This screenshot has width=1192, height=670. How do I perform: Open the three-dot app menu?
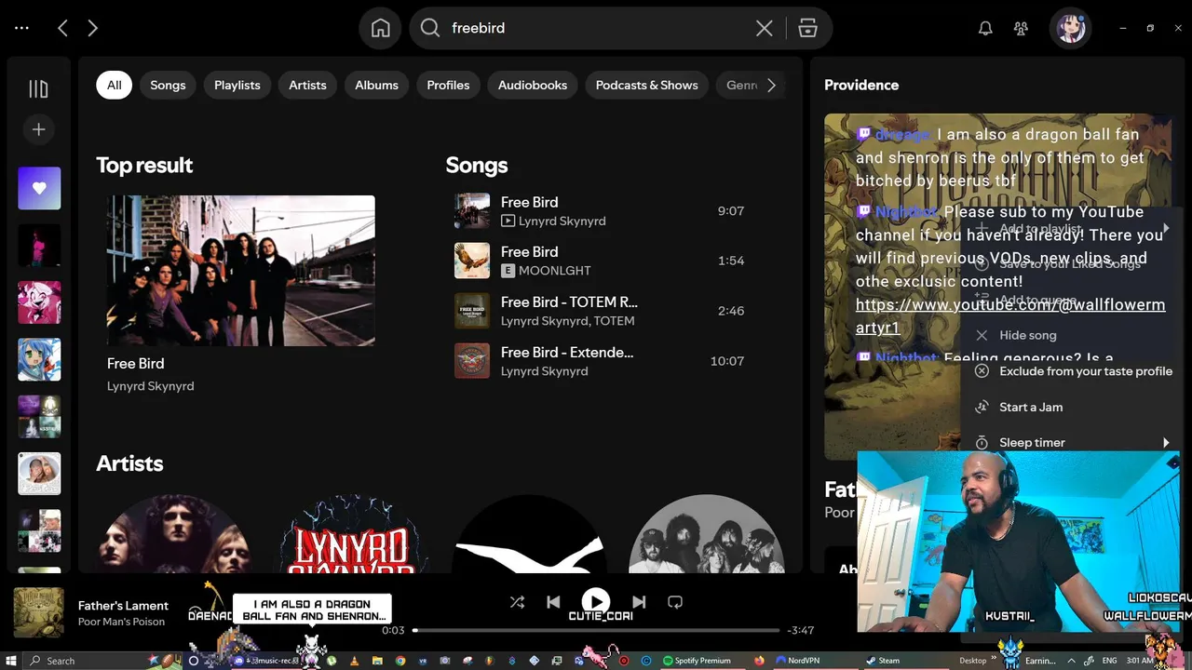(x=22, y=28)
